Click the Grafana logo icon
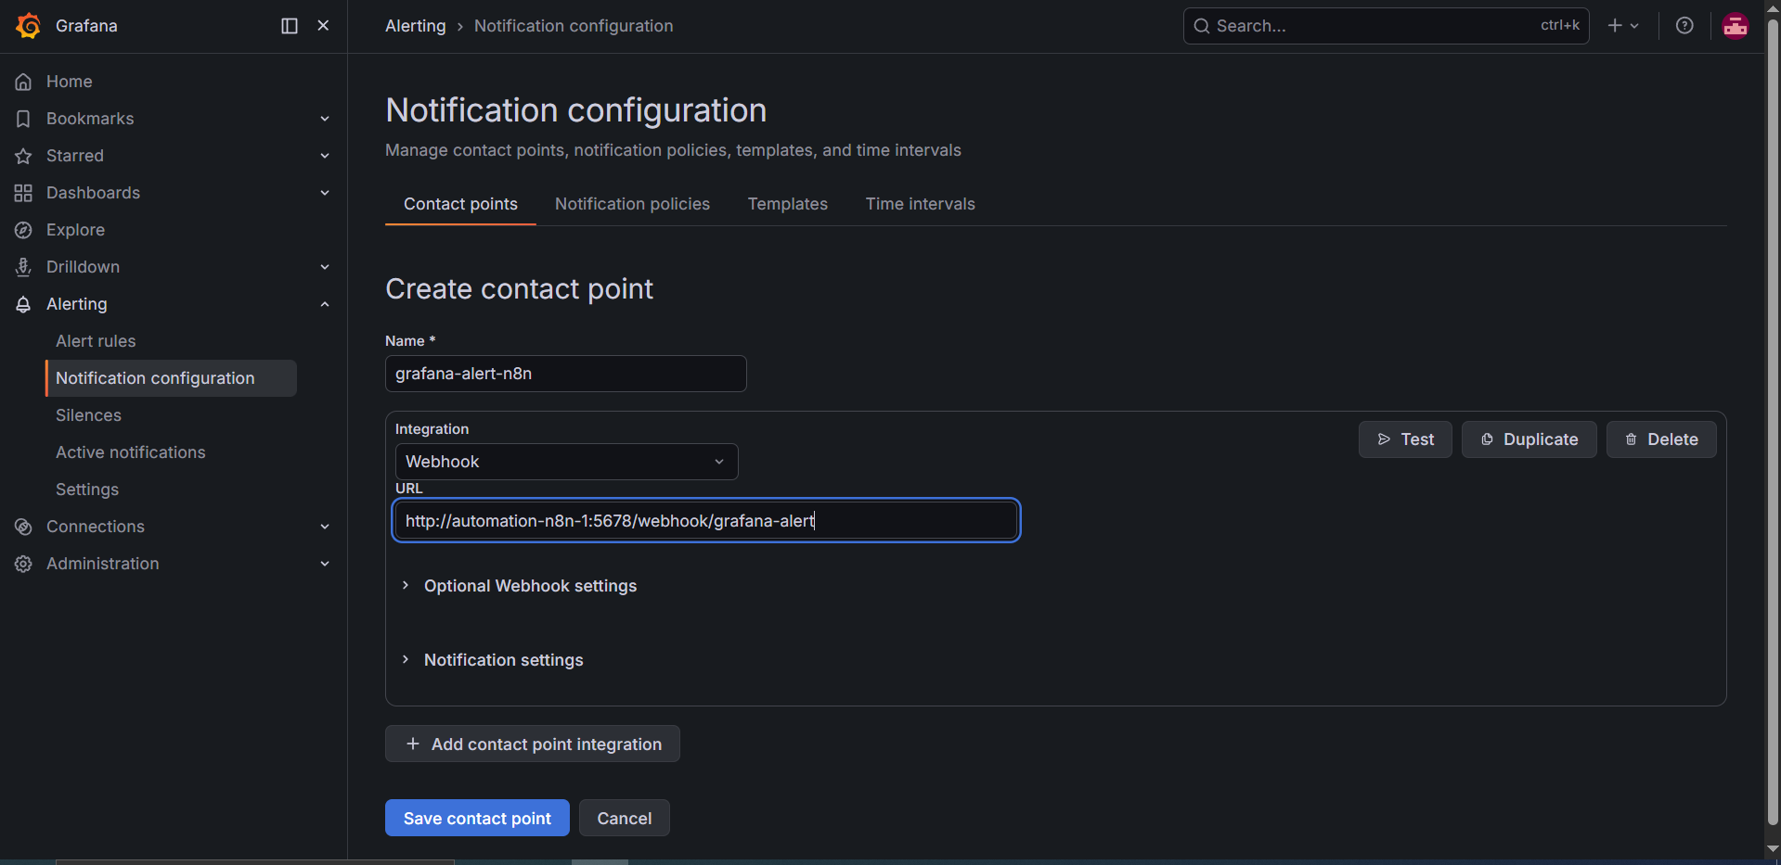The width and height of the screenshot is (1781, 865). pyautogui.click(x=28, y=26)
